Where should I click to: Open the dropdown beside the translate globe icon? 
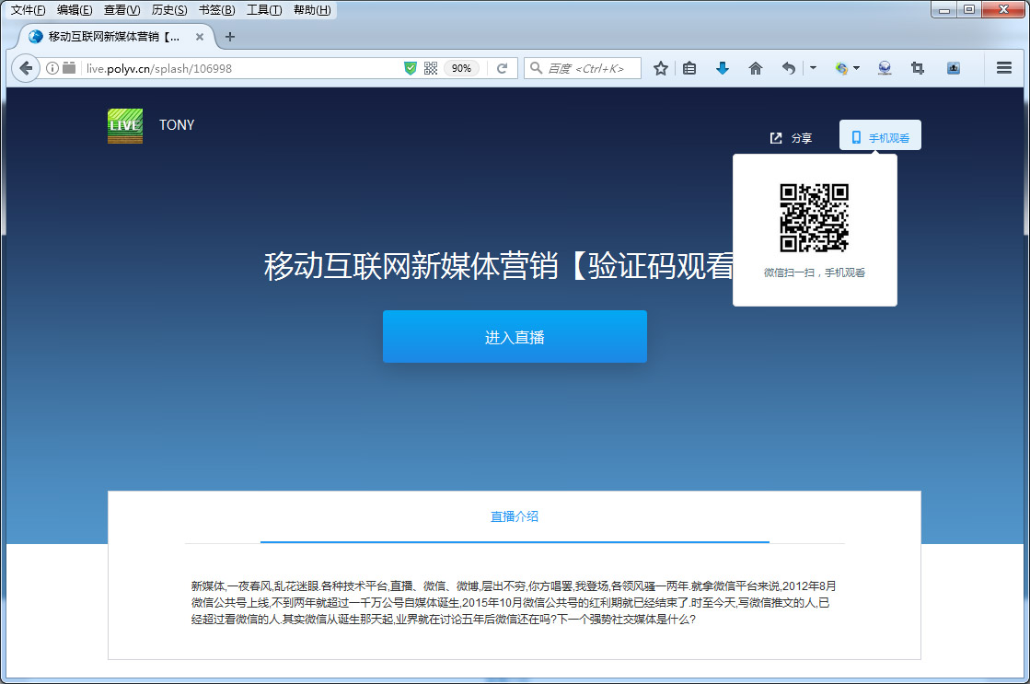(855, 67)
